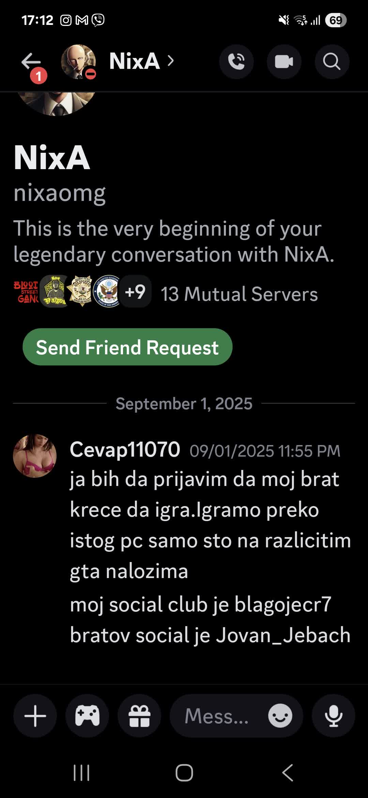
Task: Open Blood Street Gang server icon
Action: point(26,292)
